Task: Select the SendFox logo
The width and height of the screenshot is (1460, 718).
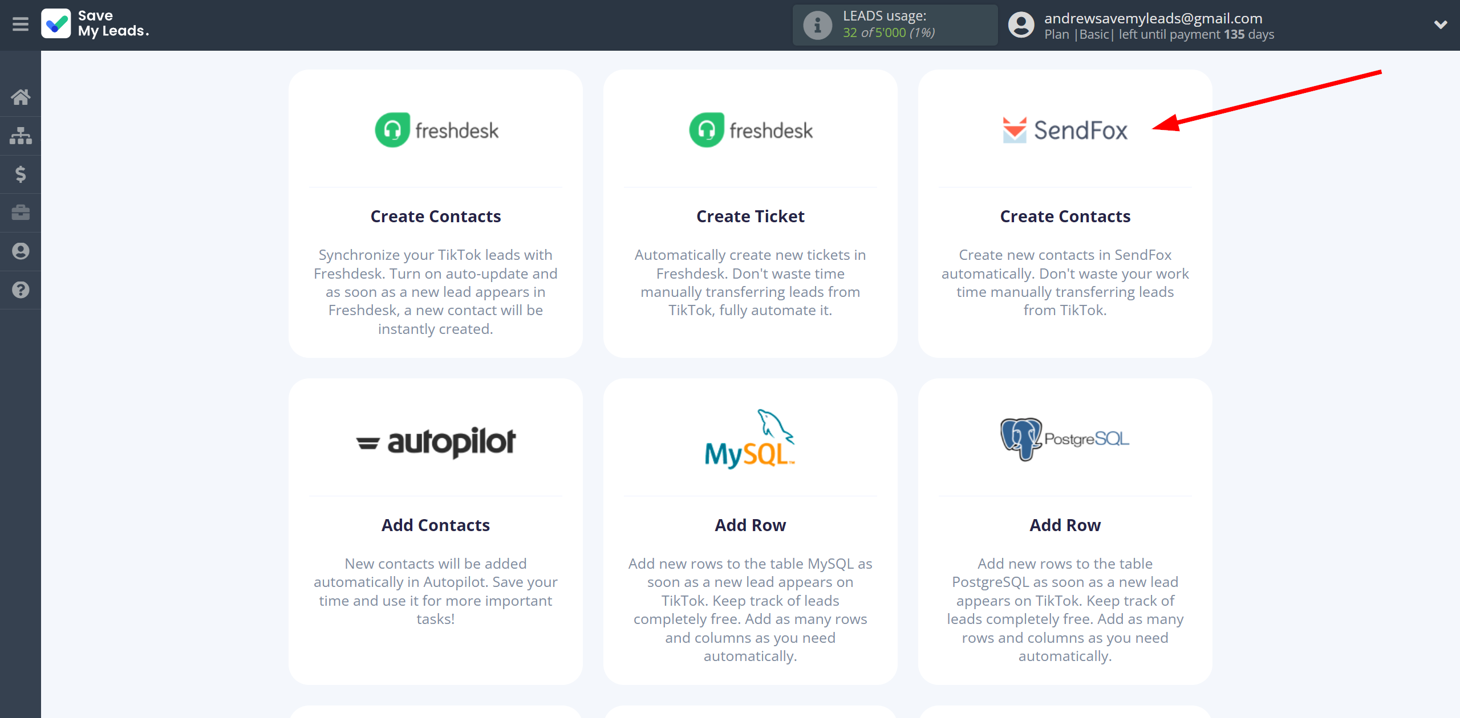Action: 1065,130
